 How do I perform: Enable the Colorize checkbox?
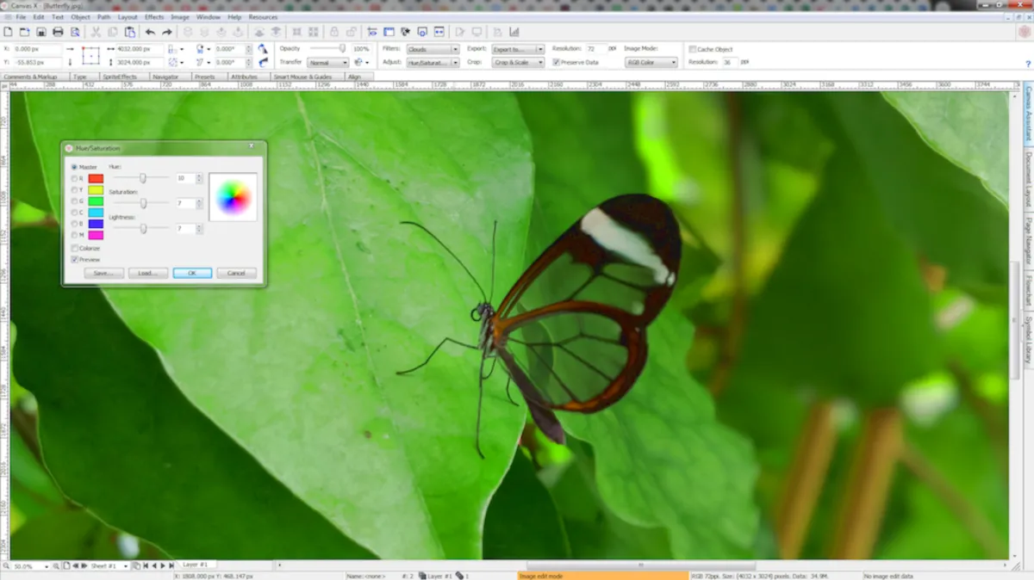coord(75,249)
